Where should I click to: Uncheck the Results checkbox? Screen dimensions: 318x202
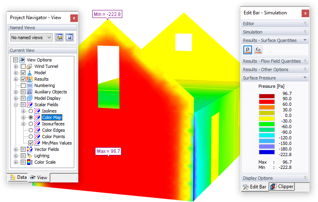coord(23,79)
